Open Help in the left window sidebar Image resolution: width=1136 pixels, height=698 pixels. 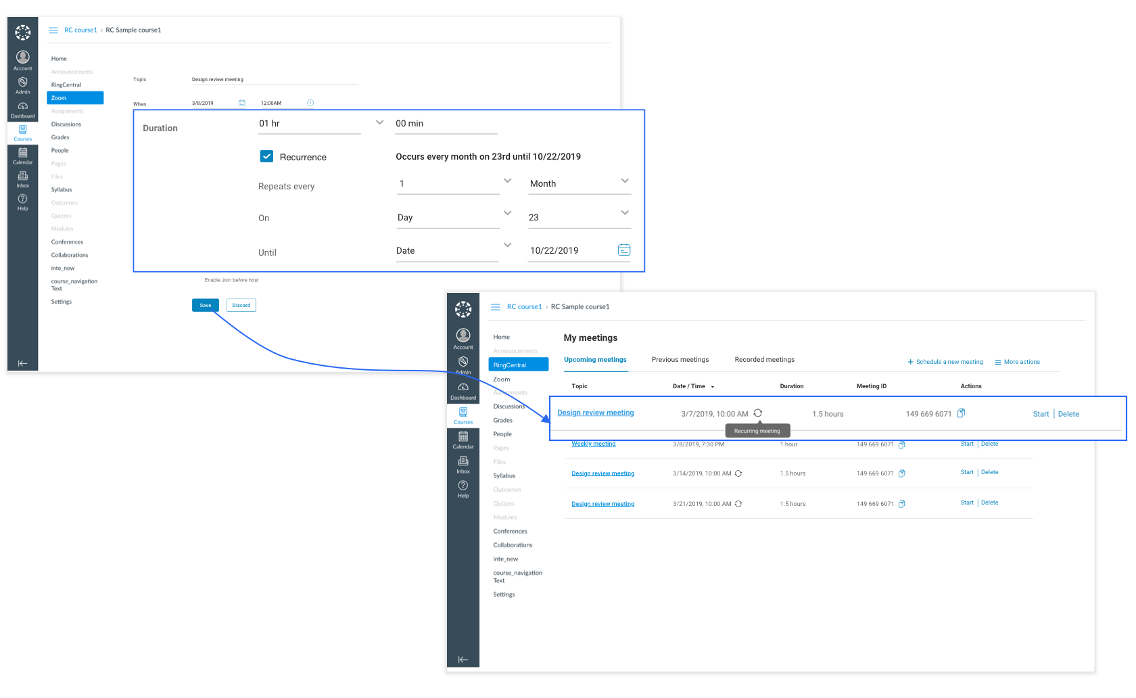[22, 202]
